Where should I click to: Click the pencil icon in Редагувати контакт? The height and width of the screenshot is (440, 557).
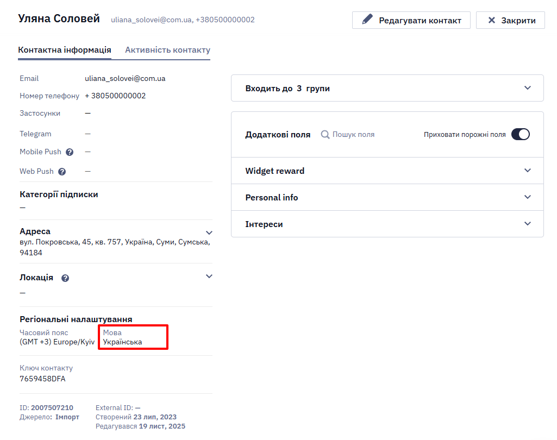click(367, 19)
